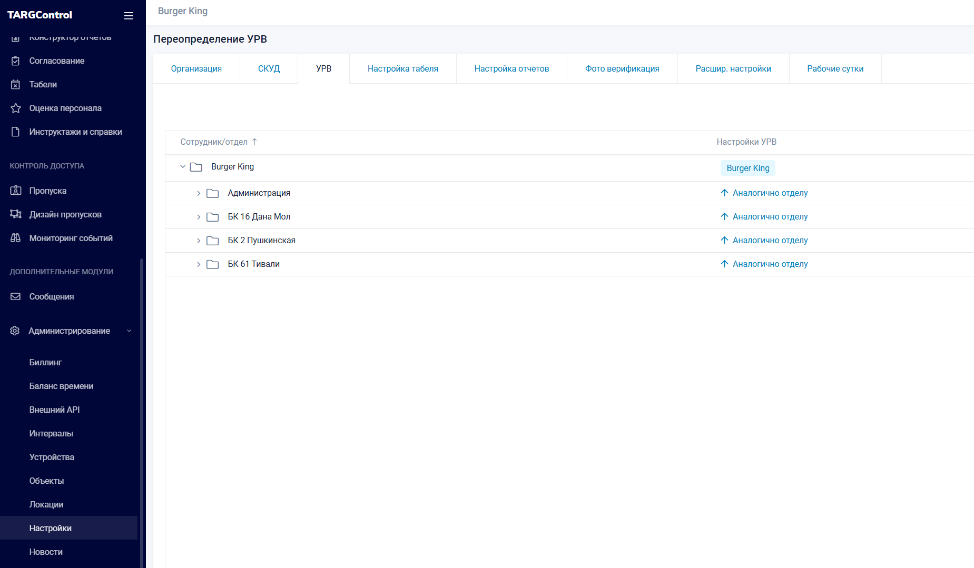Click the Мониторинг событий binoculars icon
Image resolution: width=974 pixels, height=568 pixels.
coord(16,238)
